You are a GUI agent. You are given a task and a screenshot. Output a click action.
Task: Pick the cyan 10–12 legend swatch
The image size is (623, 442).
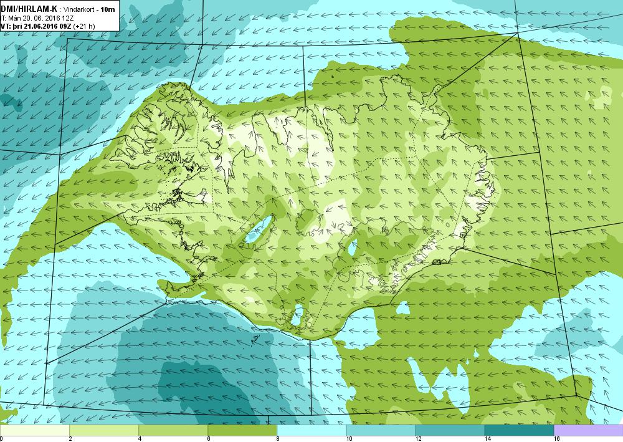381,430
